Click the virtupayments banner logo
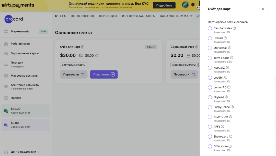The height and width of the screenshot is (156, 276). click(x=18, y=5)
